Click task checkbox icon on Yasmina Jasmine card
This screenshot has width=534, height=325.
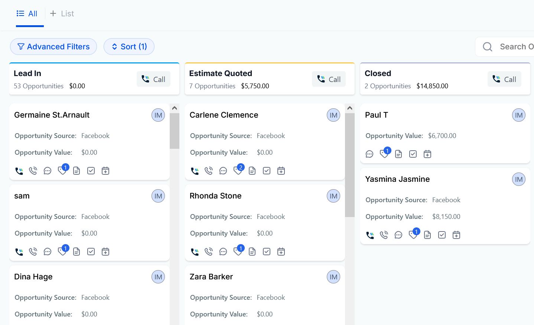442,235
